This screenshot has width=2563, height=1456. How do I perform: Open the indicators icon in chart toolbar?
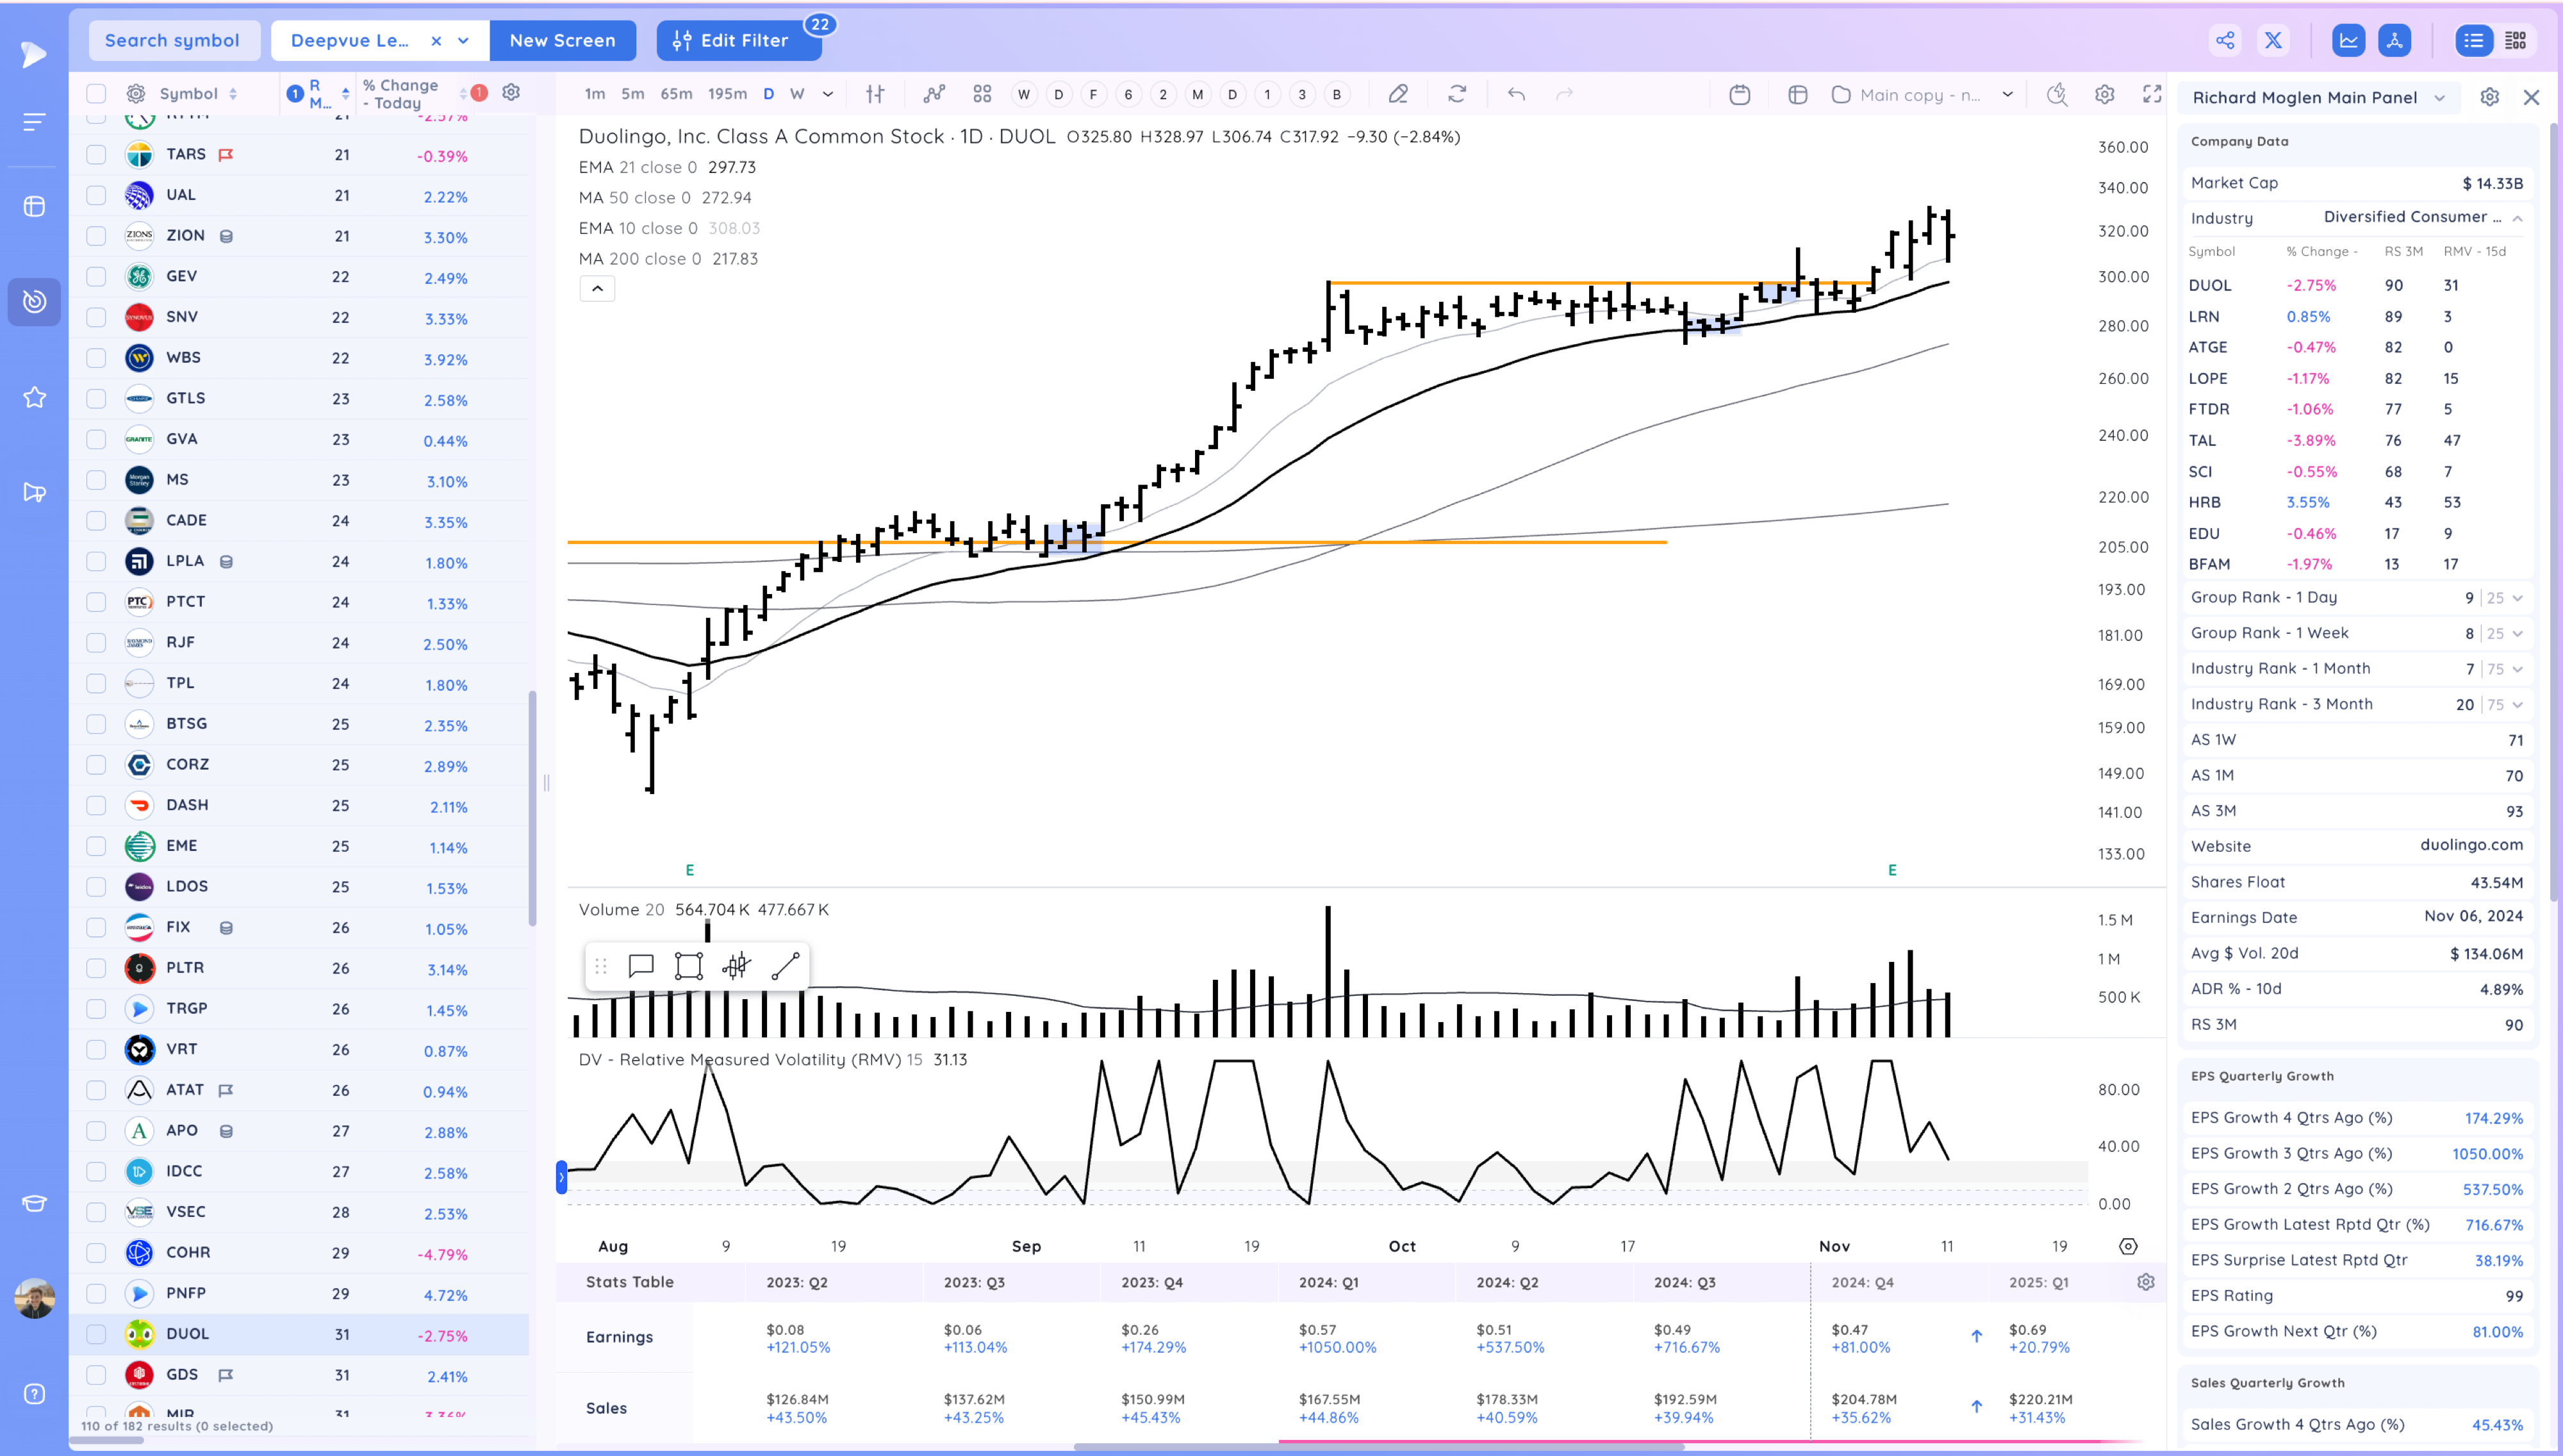(934, 94)
